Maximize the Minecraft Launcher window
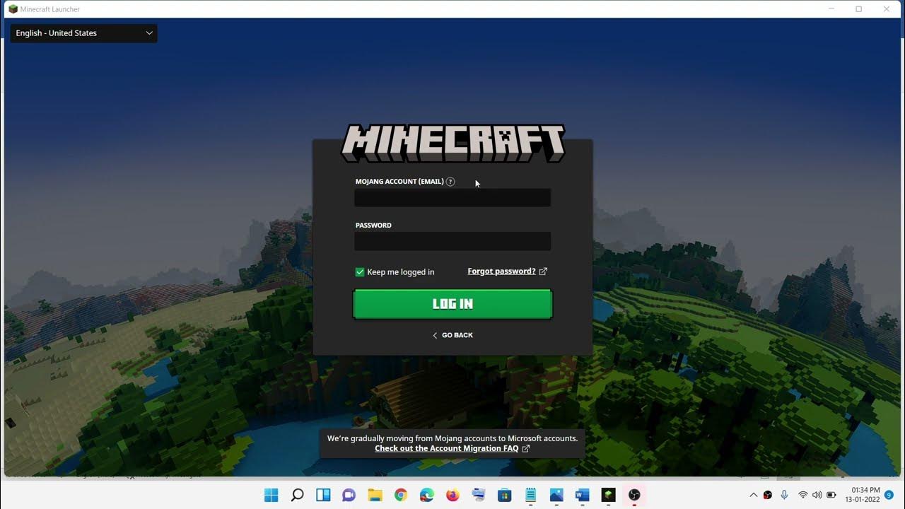 (858, 9)
